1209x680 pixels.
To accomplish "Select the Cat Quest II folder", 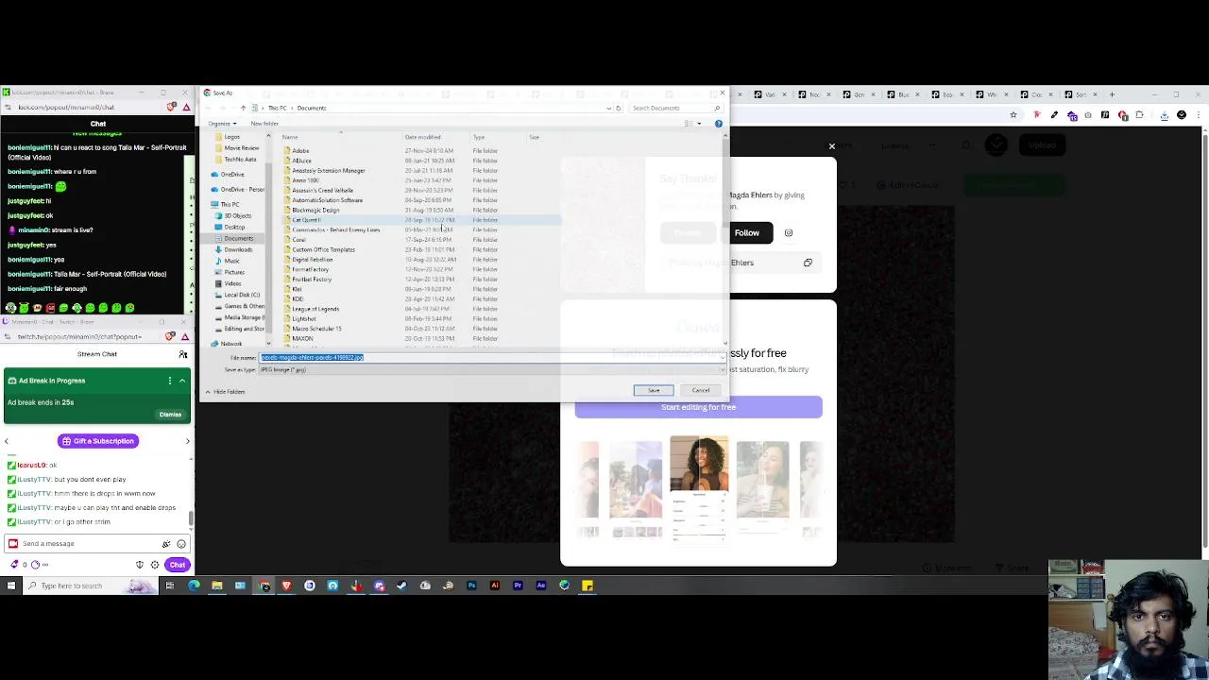I will 306,220.
